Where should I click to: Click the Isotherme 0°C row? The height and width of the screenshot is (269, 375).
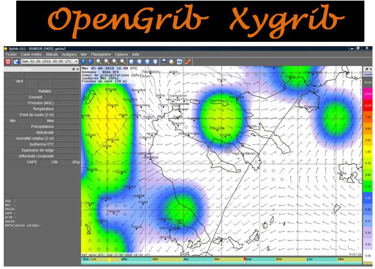pos(42,144)
